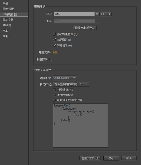Screen dimensions: 141x165
Task: Open the 选择语言 ActionScript dropdown
Action: (x=65, y=78)
